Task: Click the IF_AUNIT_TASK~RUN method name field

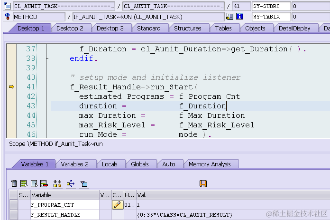Action: [148, 17]
